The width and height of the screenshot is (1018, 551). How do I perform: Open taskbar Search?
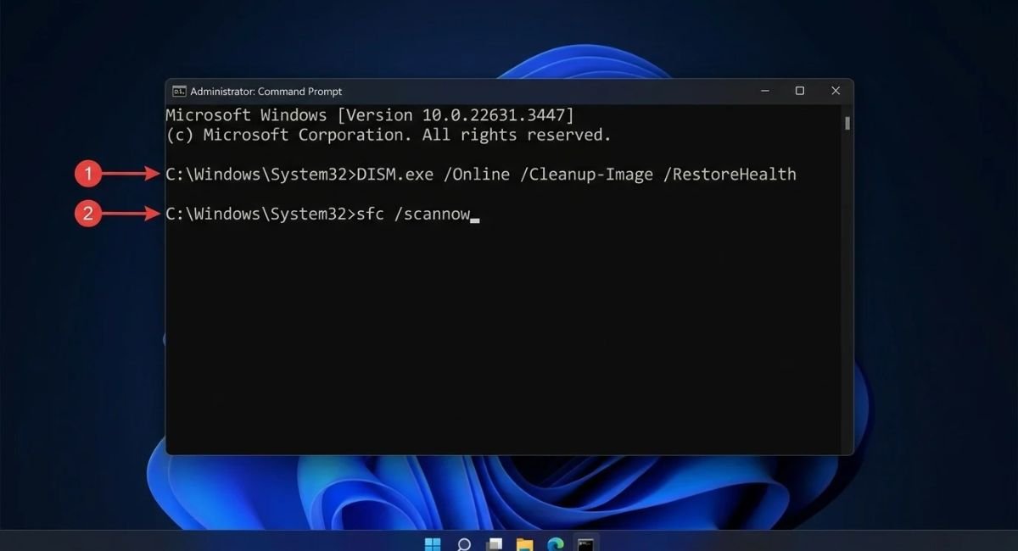pyautogui.click(x=464, y=543)
